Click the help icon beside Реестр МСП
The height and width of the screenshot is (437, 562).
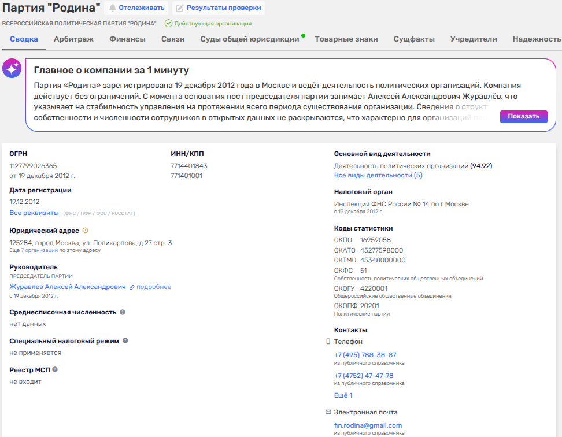point(55,369)
